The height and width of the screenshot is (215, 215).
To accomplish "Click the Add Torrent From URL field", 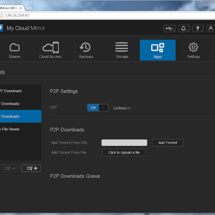I will (124, 143).
